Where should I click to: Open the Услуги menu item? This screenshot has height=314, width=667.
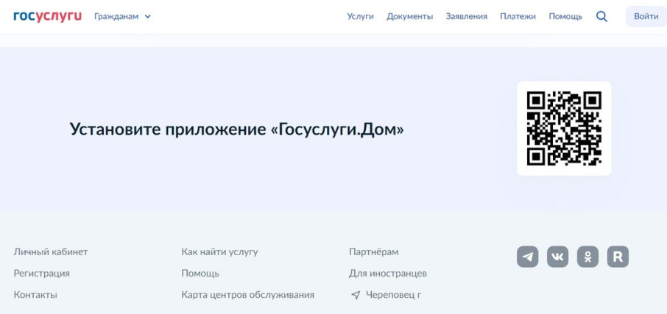pos(360,17)
